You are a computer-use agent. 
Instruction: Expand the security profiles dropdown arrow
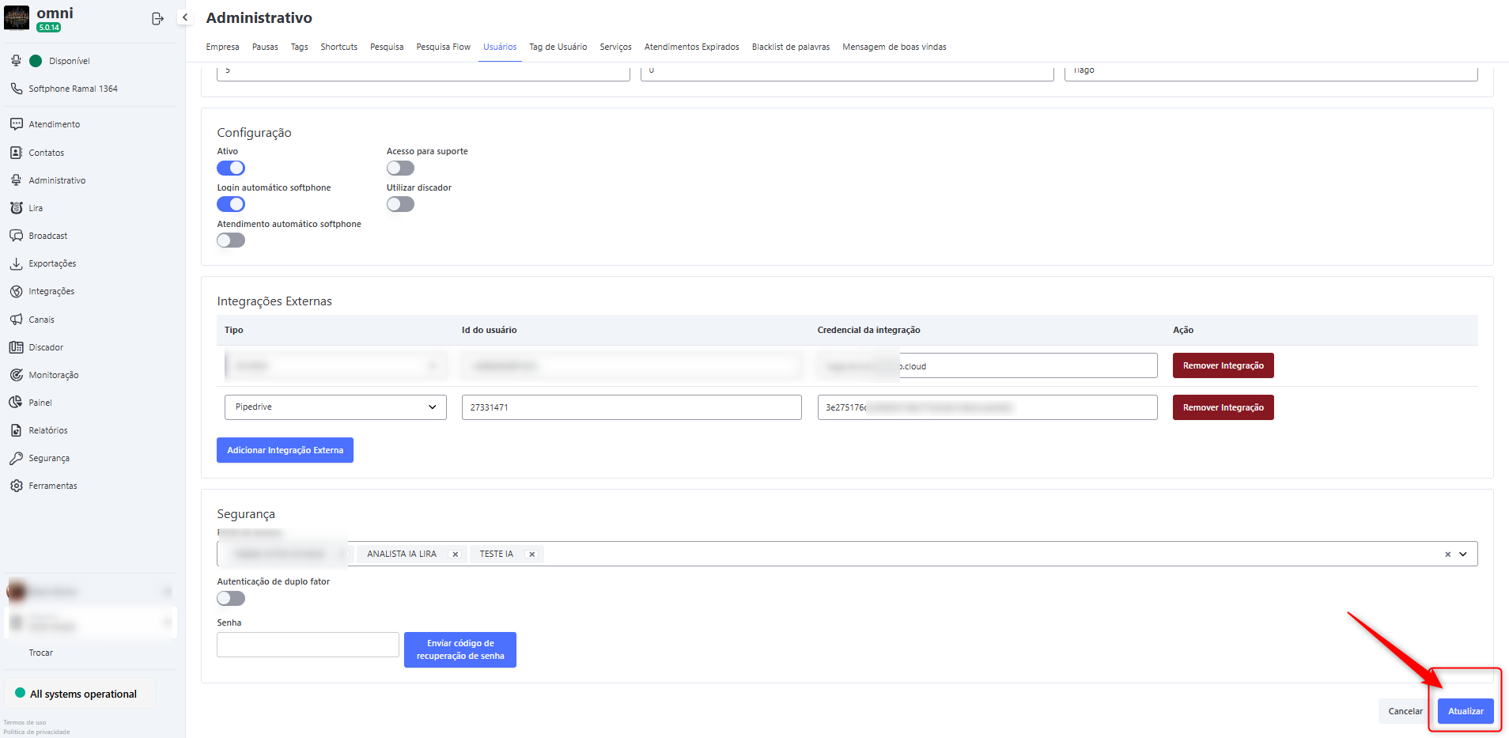coord(1463,554)
